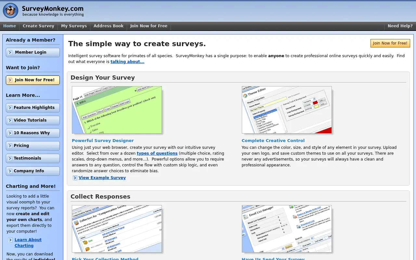
Task: Click arrow icon beside Learn About Charting
Action: coord(10,240)
